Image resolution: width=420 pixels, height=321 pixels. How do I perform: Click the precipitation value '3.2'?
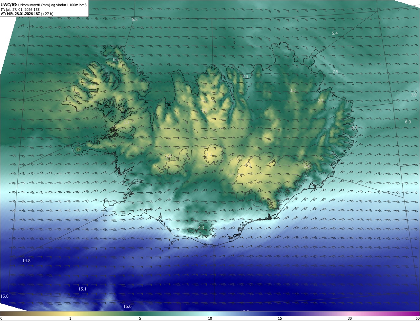(x=293, y=90)
